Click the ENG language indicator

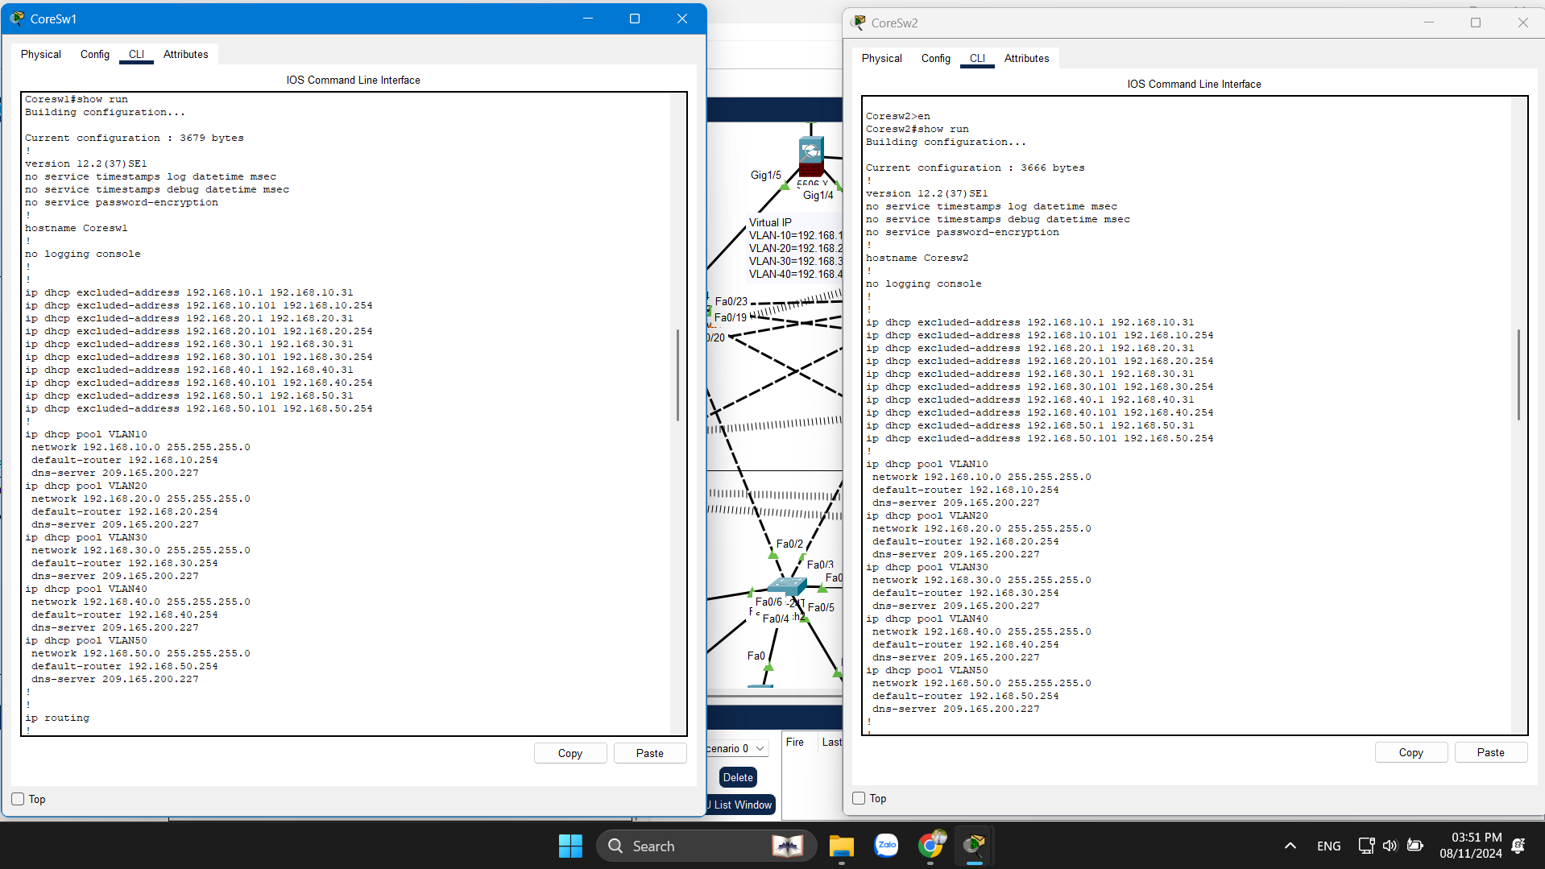click(x=1328, y=846)
